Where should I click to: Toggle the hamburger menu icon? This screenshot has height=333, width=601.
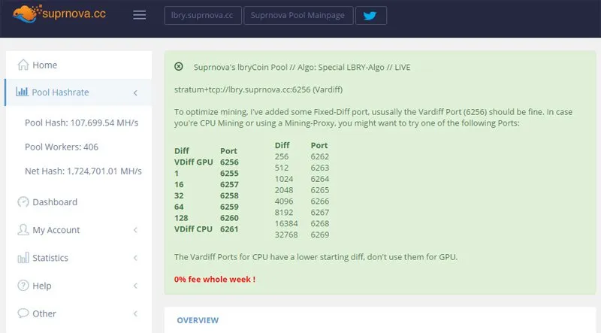139,15
